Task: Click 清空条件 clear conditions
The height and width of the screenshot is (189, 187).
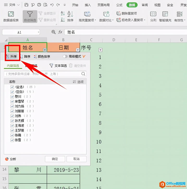Action: (78, 66)
